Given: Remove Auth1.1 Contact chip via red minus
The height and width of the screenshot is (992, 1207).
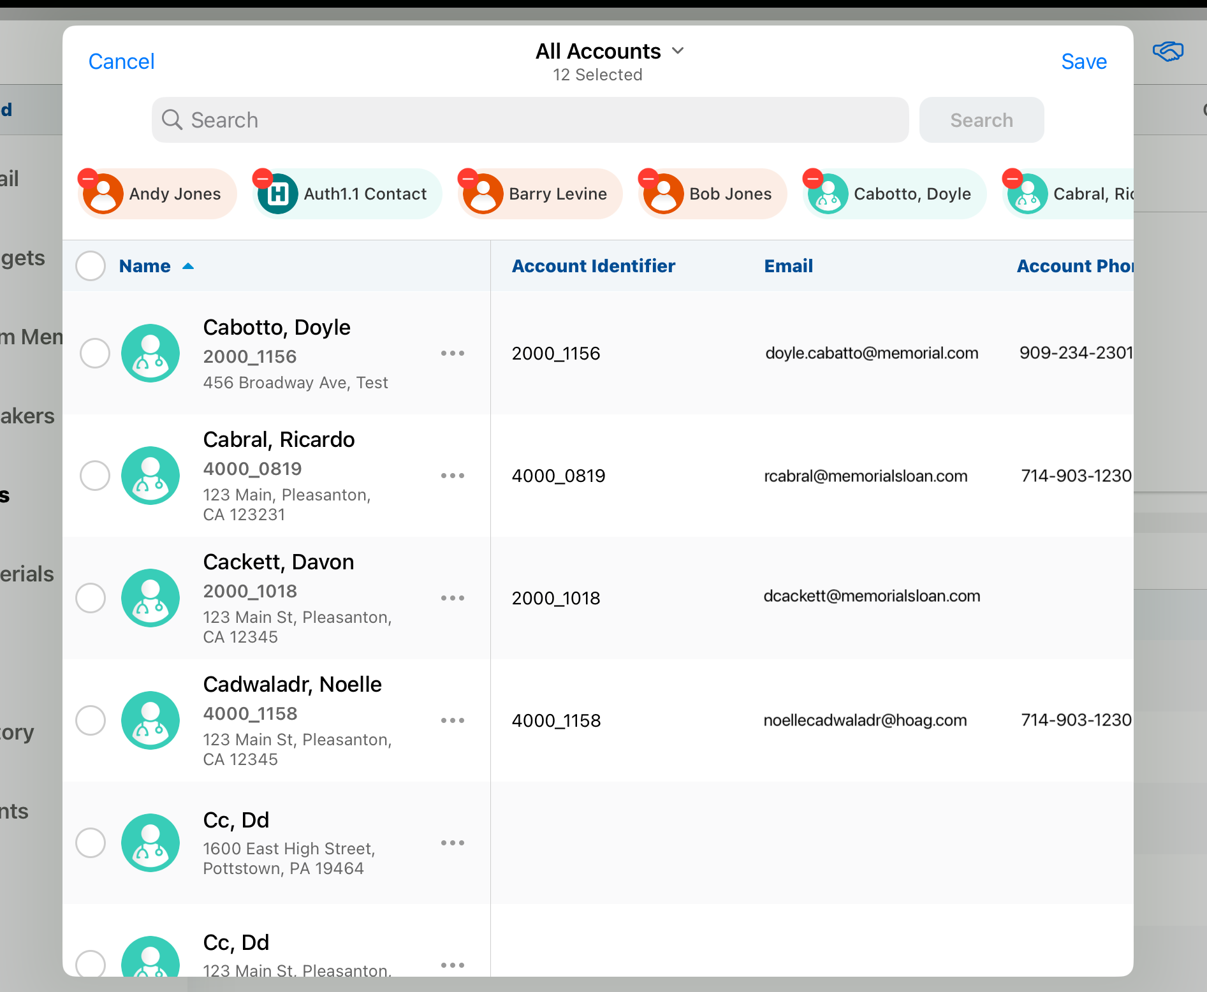Looking at the screenshot, I should 263,178.
